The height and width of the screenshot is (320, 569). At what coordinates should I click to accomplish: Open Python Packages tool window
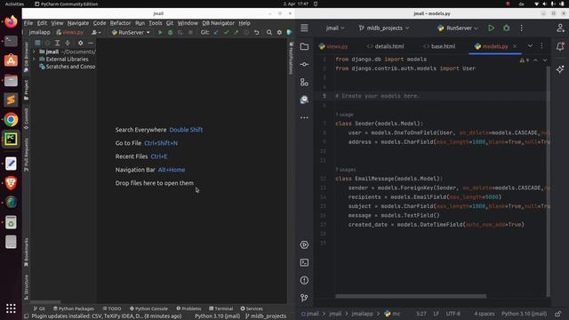click(74, 308)
